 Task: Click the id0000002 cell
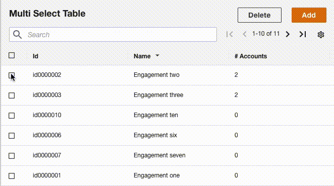(x=47, y=75)
